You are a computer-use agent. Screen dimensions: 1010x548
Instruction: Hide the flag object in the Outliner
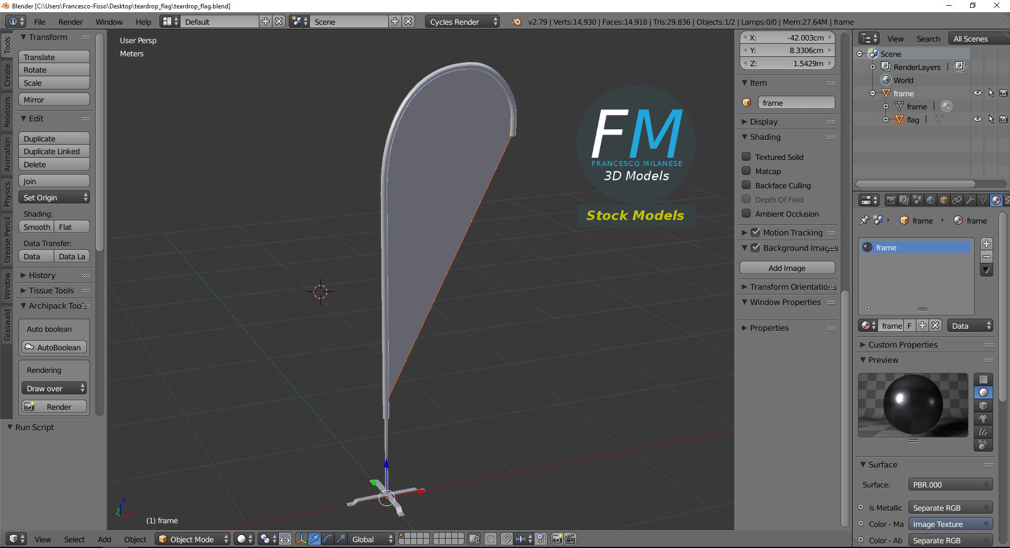(x=977, y=119)
